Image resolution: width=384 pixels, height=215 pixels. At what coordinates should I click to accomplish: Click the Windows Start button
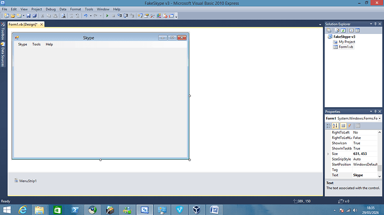coord(7,210)
